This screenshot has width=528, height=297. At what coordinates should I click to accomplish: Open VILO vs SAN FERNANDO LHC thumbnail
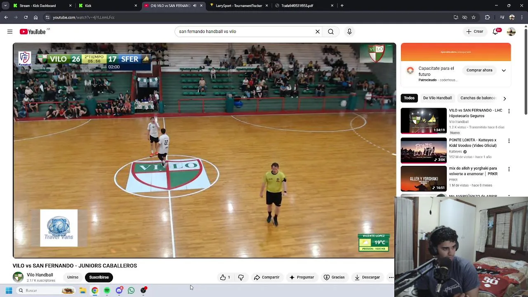(x=424, y=121)
